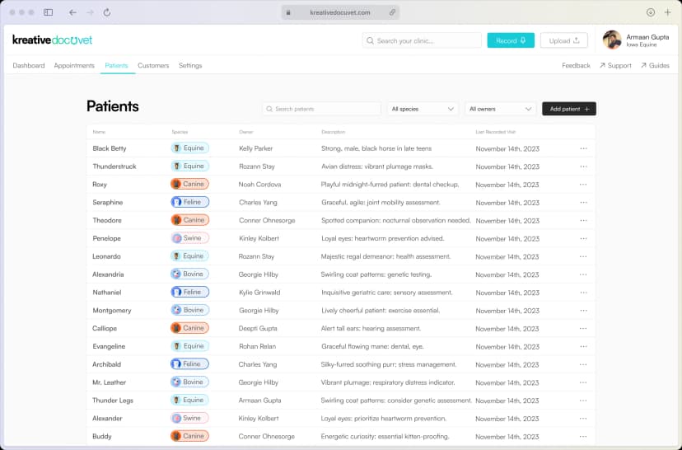Select patient name Thunderstruck
Screen dimensions: 682x450
(114, 166)
